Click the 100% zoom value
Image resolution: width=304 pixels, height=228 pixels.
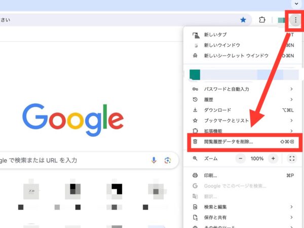click(257, 159)
